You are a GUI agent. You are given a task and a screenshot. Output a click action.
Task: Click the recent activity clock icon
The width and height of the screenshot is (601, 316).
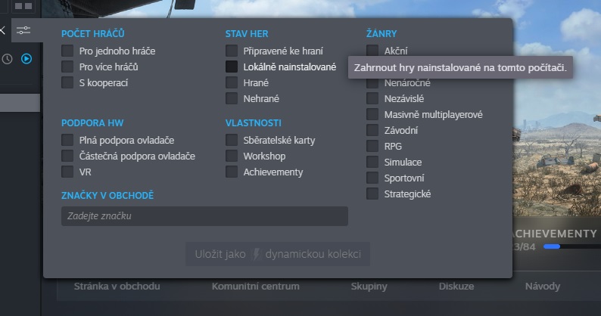pos(8,58)
